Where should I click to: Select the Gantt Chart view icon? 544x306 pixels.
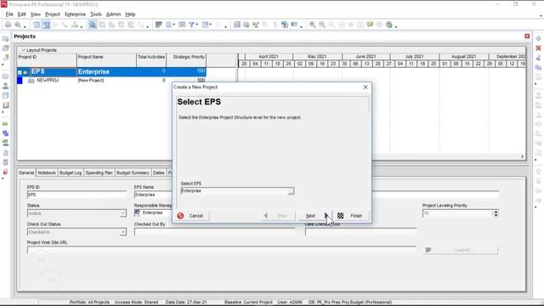coord(46,25)
